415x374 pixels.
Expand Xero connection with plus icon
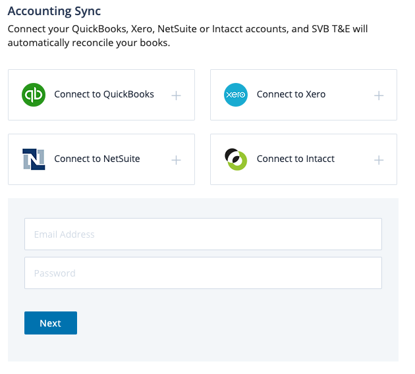379,95
